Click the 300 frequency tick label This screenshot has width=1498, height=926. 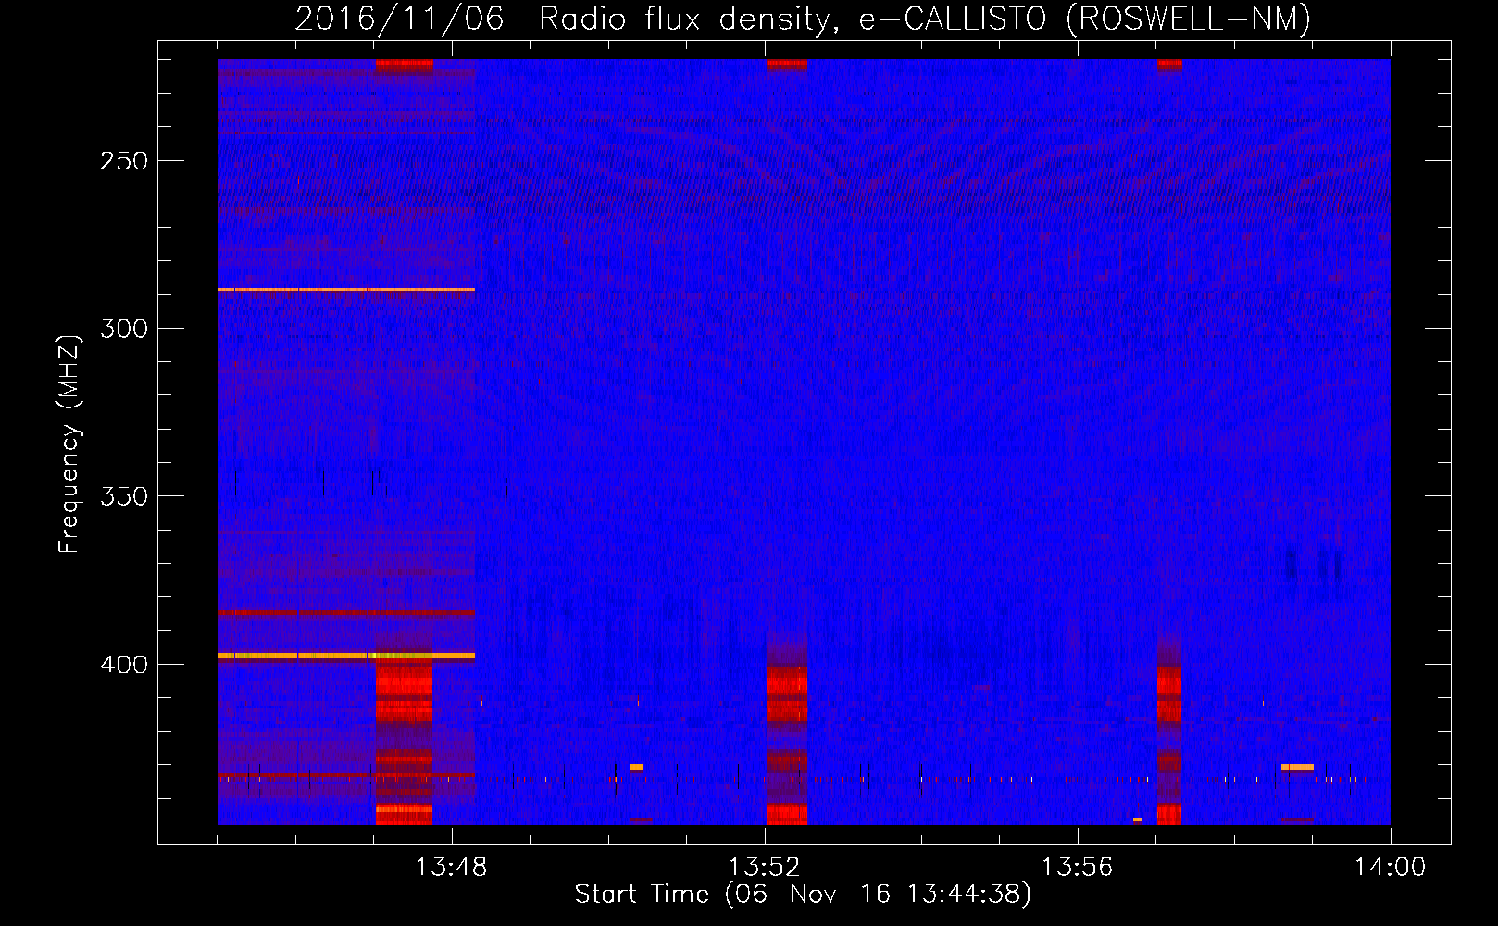point(124,329)
